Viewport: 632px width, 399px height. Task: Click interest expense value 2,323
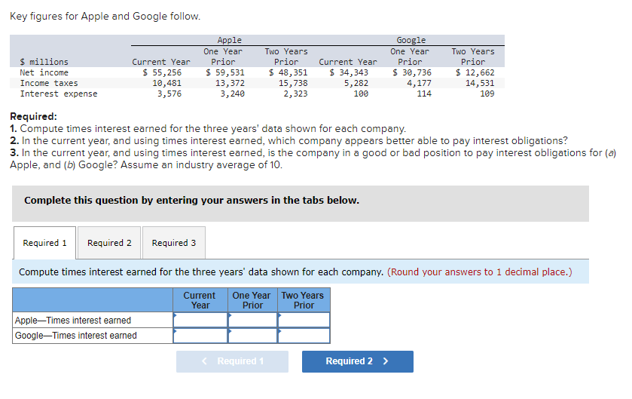pyautogui.click(x=295, y=94)
